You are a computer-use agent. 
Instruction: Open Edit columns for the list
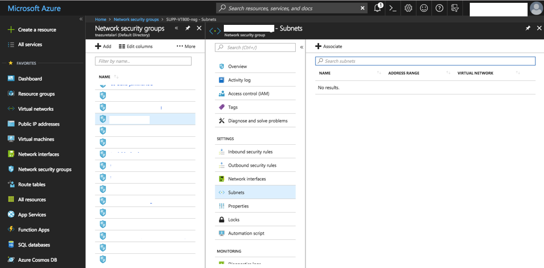coord(135,46)
